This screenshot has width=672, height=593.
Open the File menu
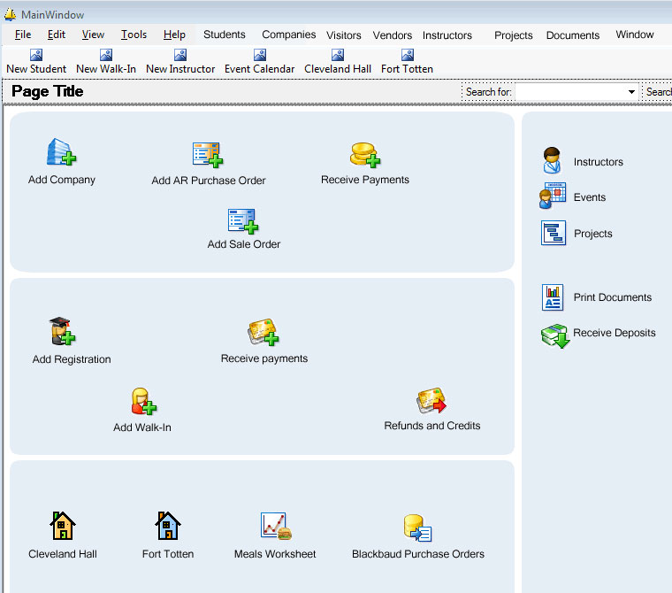coord(23,35)
